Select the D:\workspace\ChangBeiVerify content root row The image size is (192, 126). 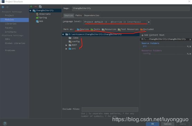(101, 35)
